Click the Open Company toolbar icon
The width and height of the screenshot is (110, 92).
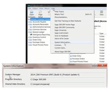32,12
